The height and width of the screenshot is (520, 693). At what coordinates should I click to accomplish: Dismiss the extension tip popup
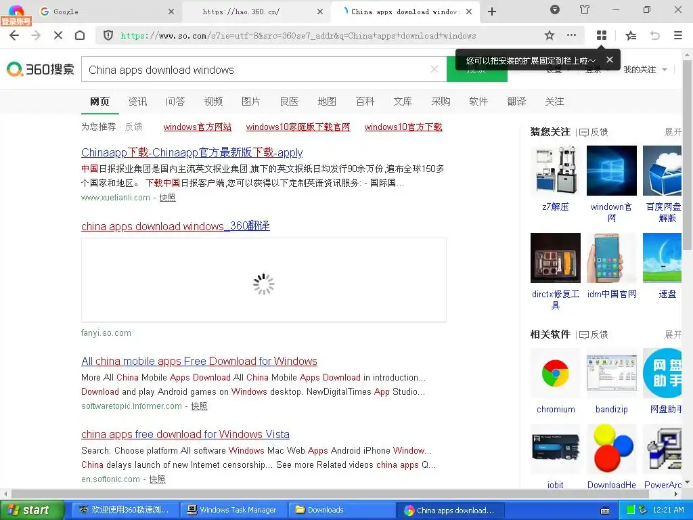point(610,60)
